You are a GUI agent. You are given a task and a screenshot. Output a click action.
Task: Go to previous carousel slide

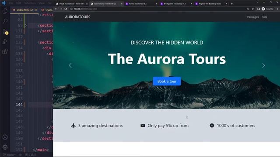click(x=70, y=65)
